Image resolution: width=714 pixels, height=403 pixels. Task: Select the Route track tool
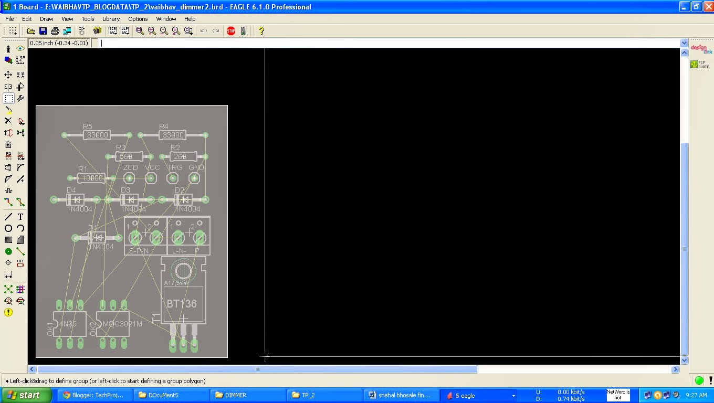tap(8, 202)
